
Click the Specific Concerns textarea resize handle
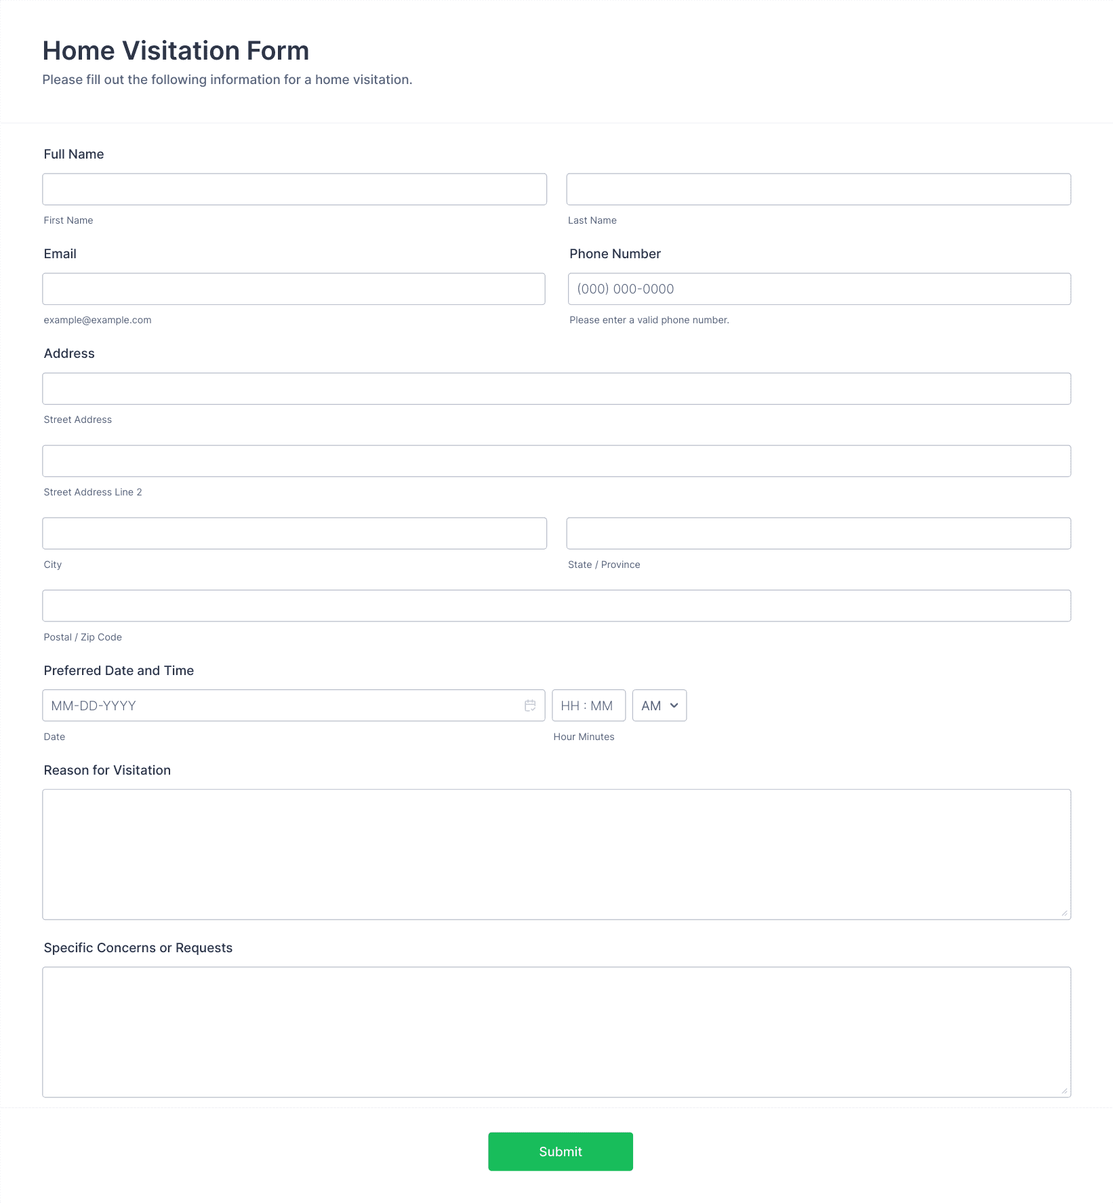point(1065,1091)
